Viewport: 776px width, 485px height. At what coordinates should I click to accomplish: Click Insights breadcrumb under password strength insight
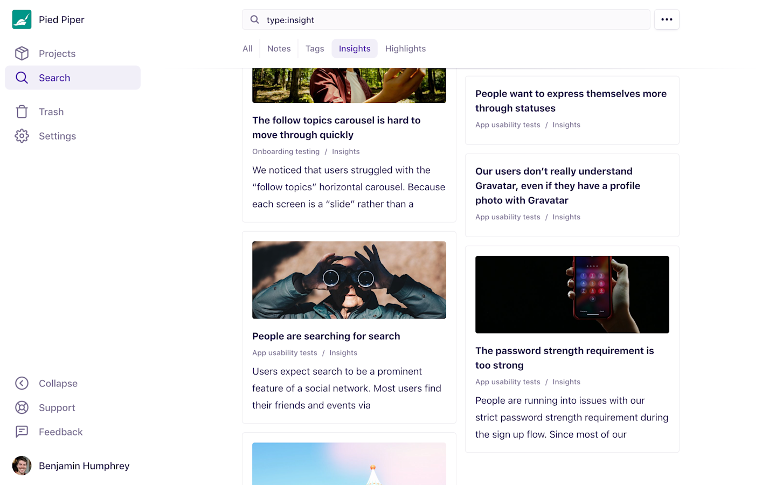tap(566, 382)
